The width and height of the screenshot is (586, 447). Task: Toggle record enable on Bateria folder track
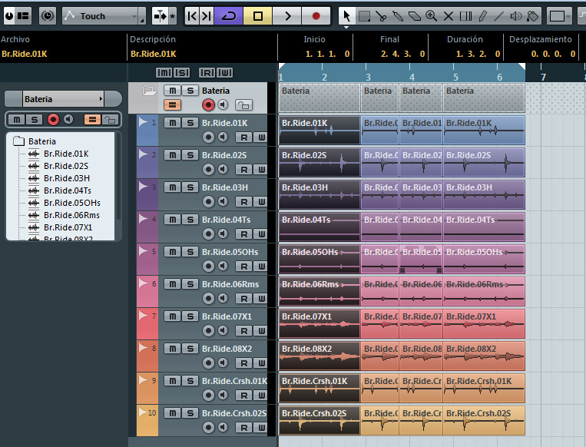[208, 104]
